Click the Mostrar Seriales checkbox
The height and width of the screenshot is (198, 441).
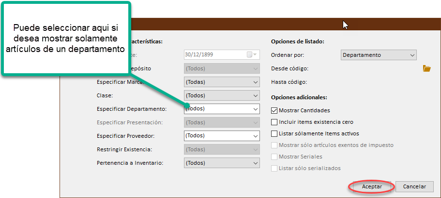click(274, 157)
